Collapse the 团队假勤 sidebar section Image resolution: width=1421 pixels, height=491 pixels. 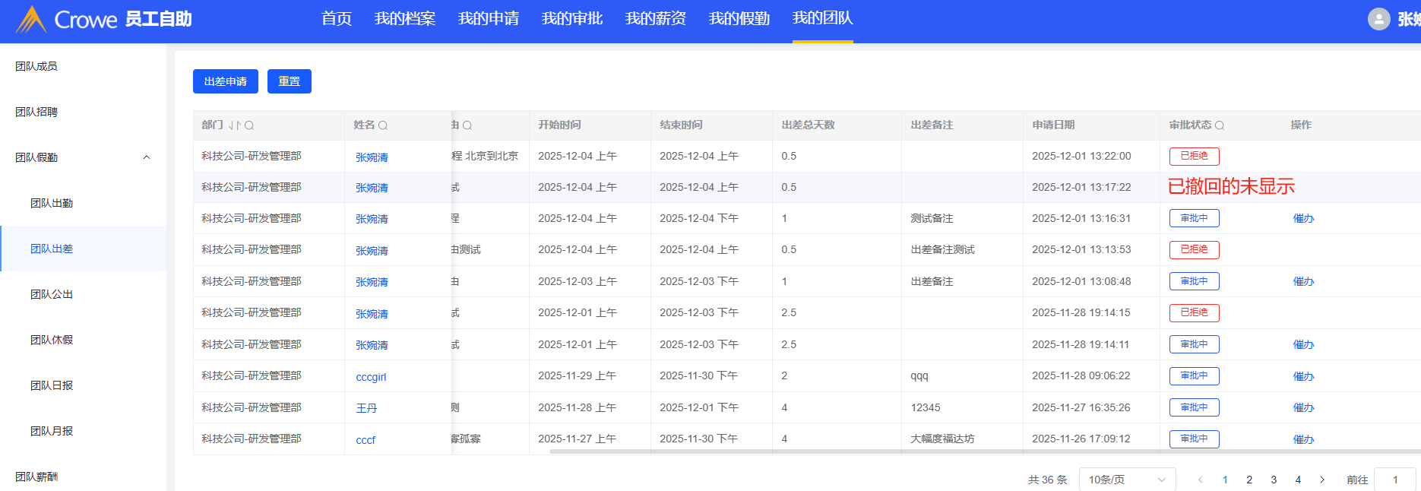coord(147,157)
